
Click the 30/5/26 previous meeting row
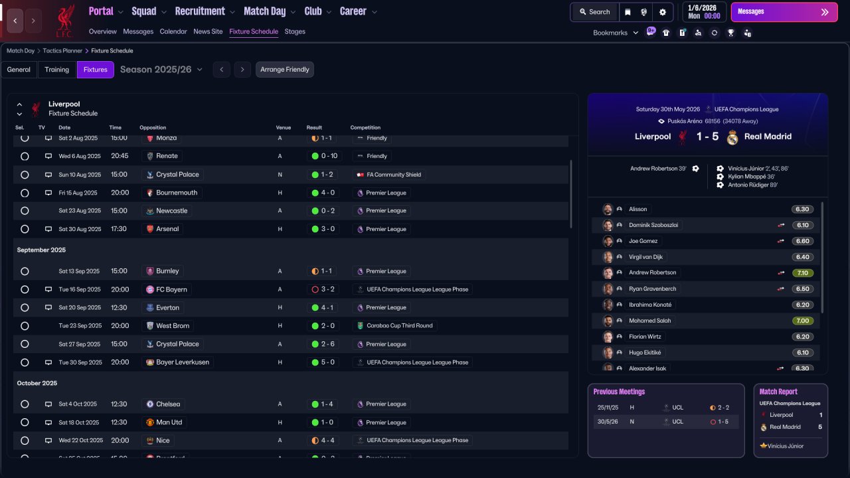click(666, 422)
